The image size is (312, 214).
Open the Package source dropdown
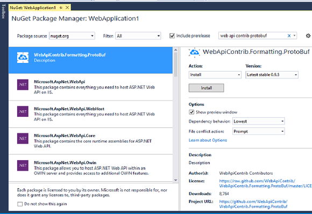[72, 36]
